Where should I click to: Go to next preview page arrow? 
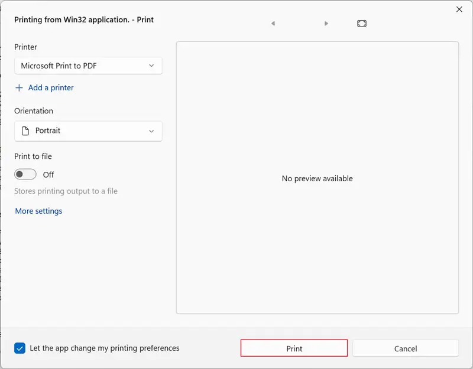[x=326, y=24]
